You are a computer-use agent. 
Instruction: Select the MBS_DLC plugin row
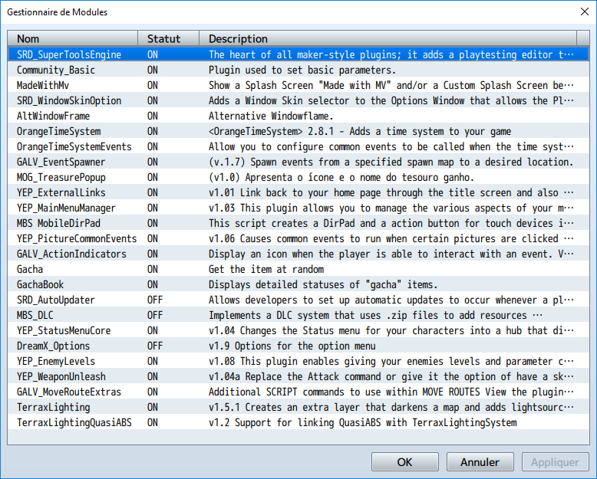tap(298, 315)
